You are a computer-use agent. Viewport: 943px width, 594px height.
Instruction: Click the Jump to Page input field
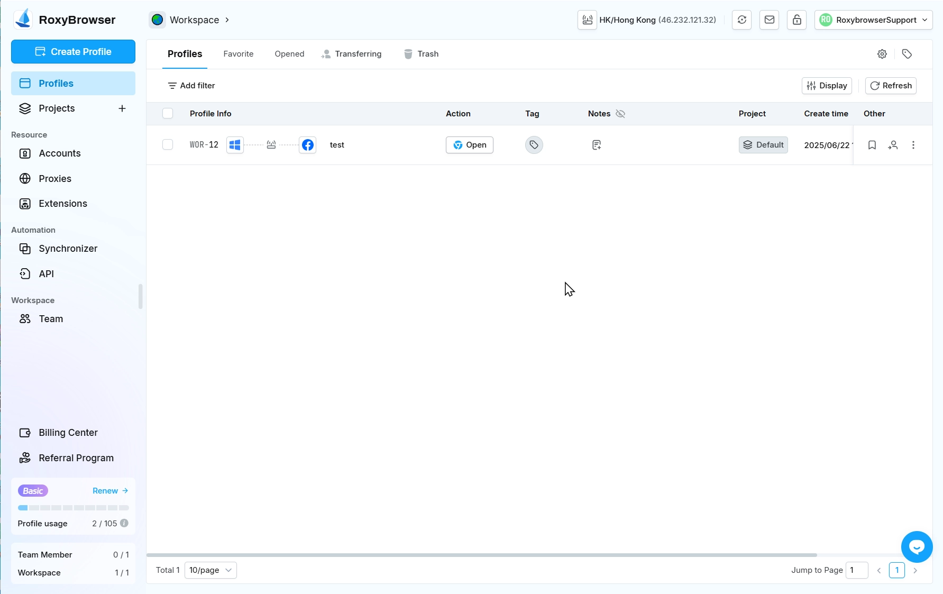tap(856, 570)
